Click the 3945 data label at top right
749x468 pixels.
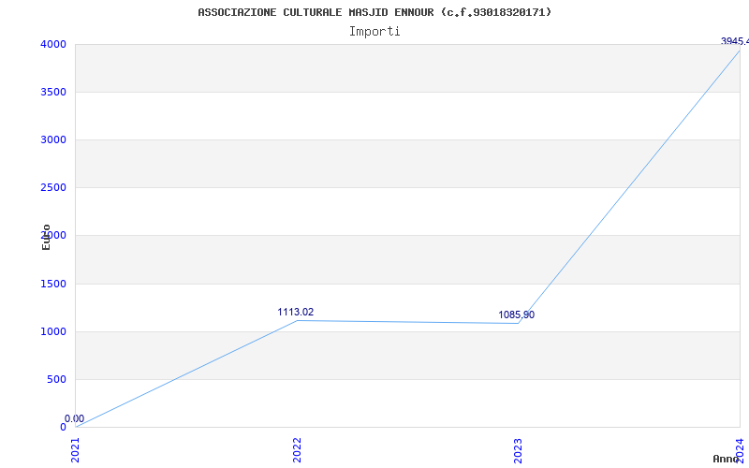tap(735, 41)
